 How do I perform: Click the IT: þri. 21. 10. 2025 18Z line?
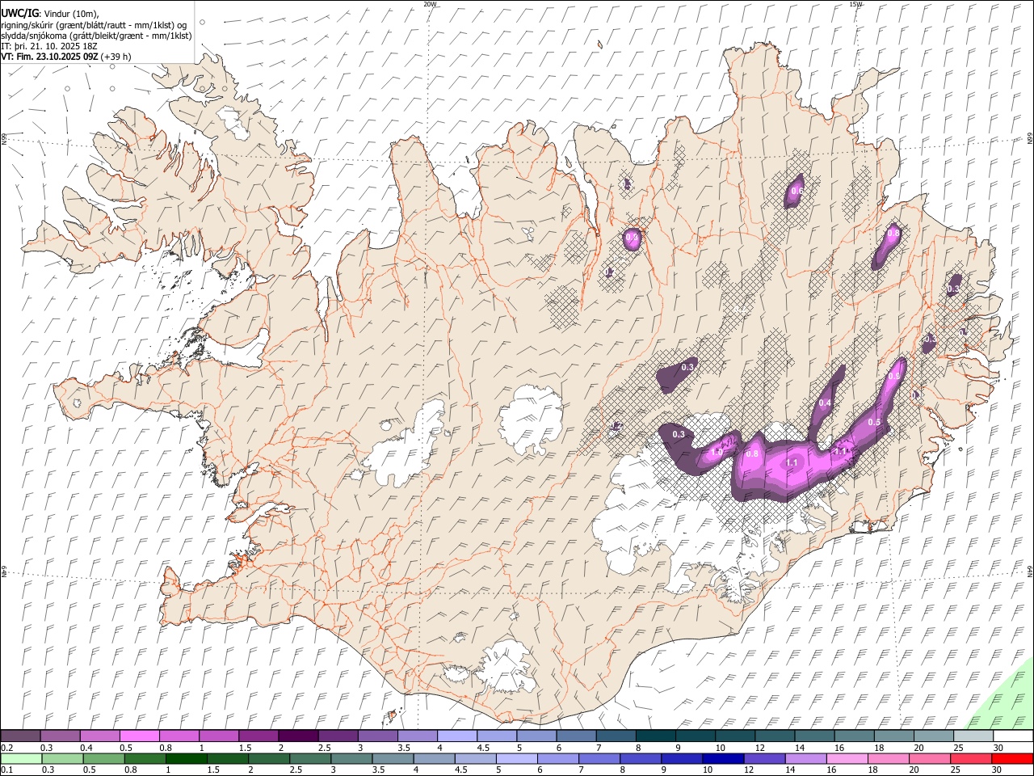(50, 46)
